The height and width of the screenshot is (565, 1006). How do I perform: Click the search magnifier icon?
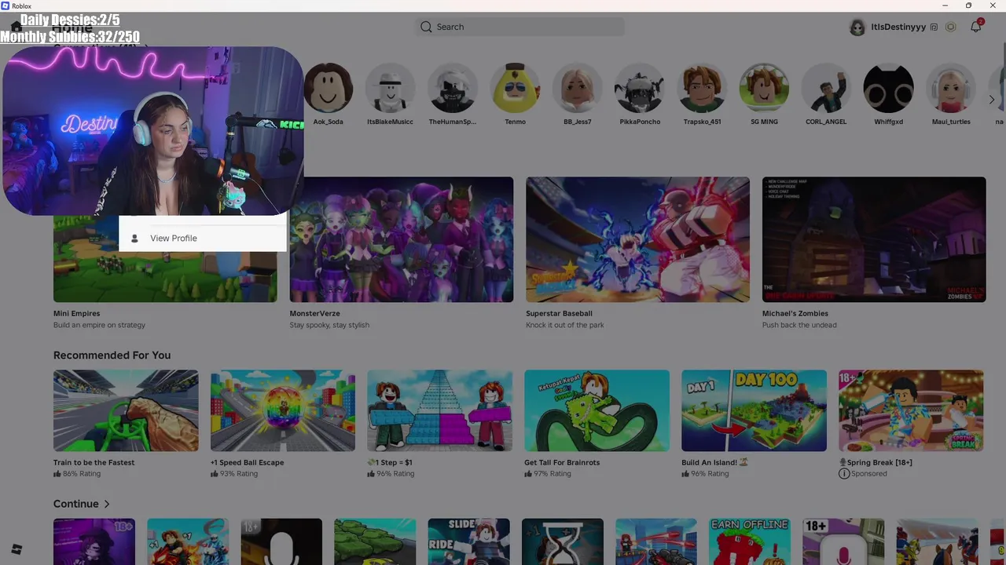click(x=426, y=27)
